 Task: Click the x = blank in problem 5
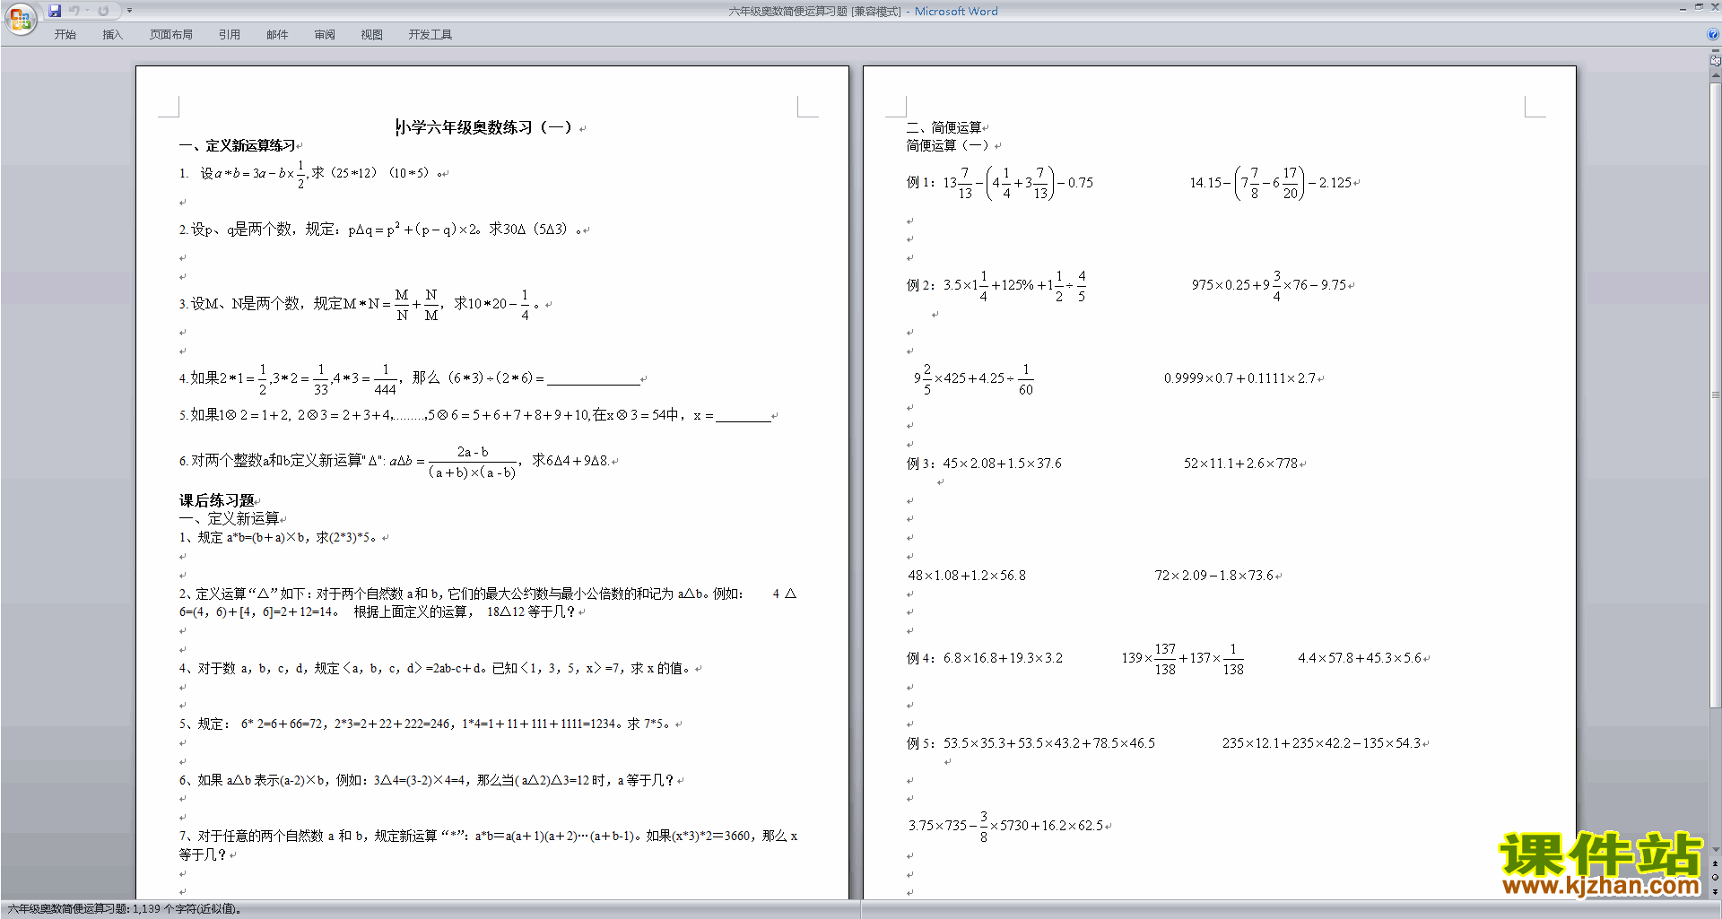pos(744,416)
